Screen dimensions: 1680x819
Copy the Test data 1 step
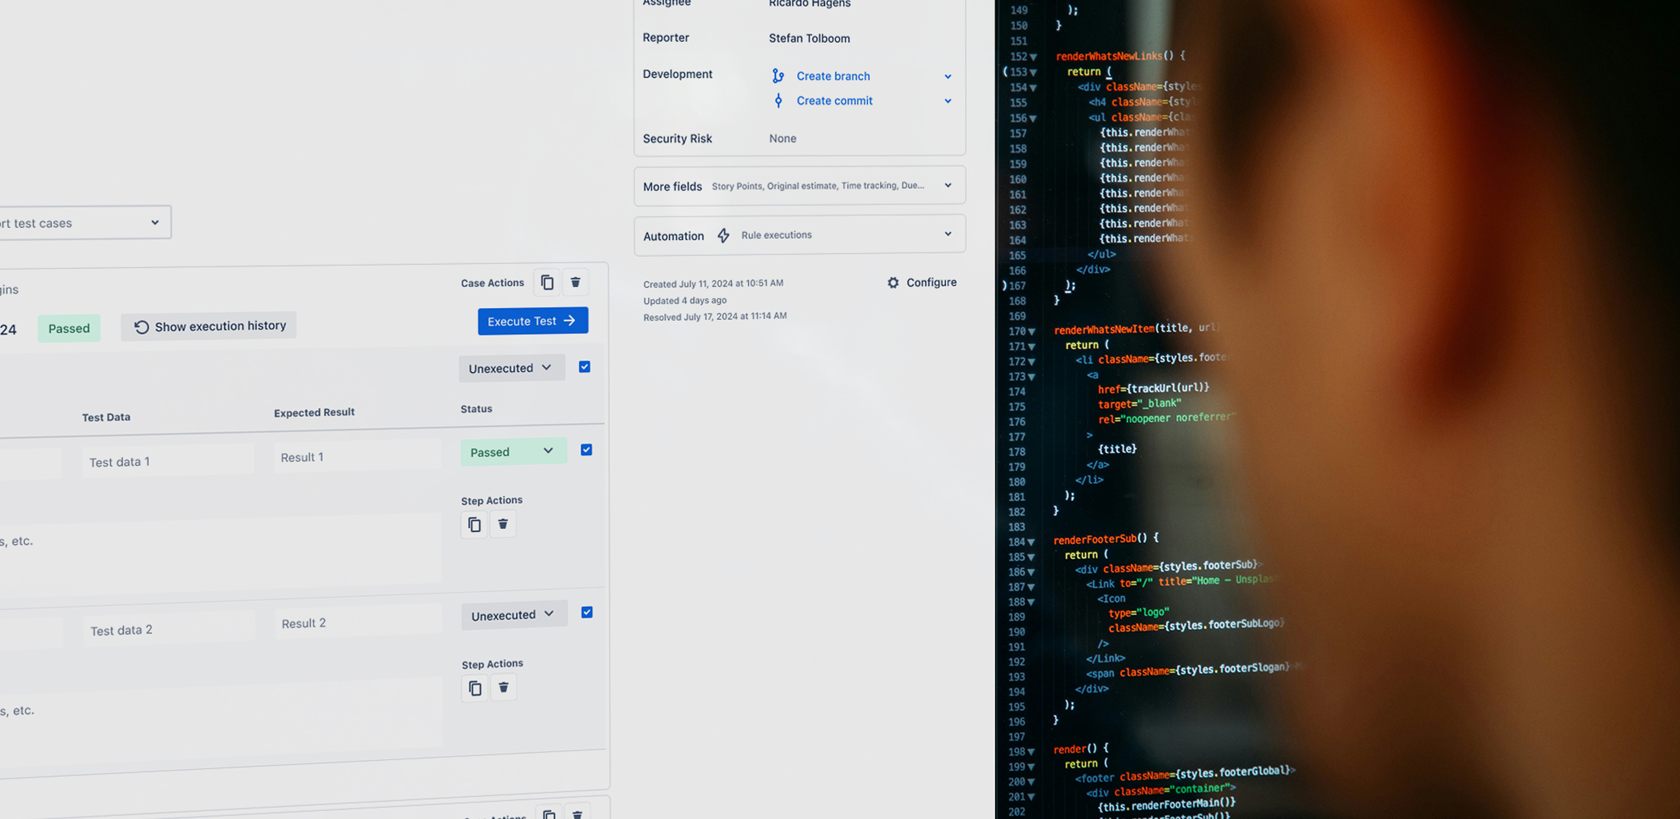click(x=474, y=524)
